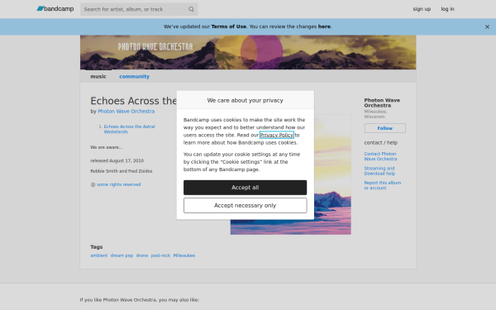The height and width of the screenshot is (310, 496).
Task: Open the some rights reserved link
Action: (x=118, y=184)
